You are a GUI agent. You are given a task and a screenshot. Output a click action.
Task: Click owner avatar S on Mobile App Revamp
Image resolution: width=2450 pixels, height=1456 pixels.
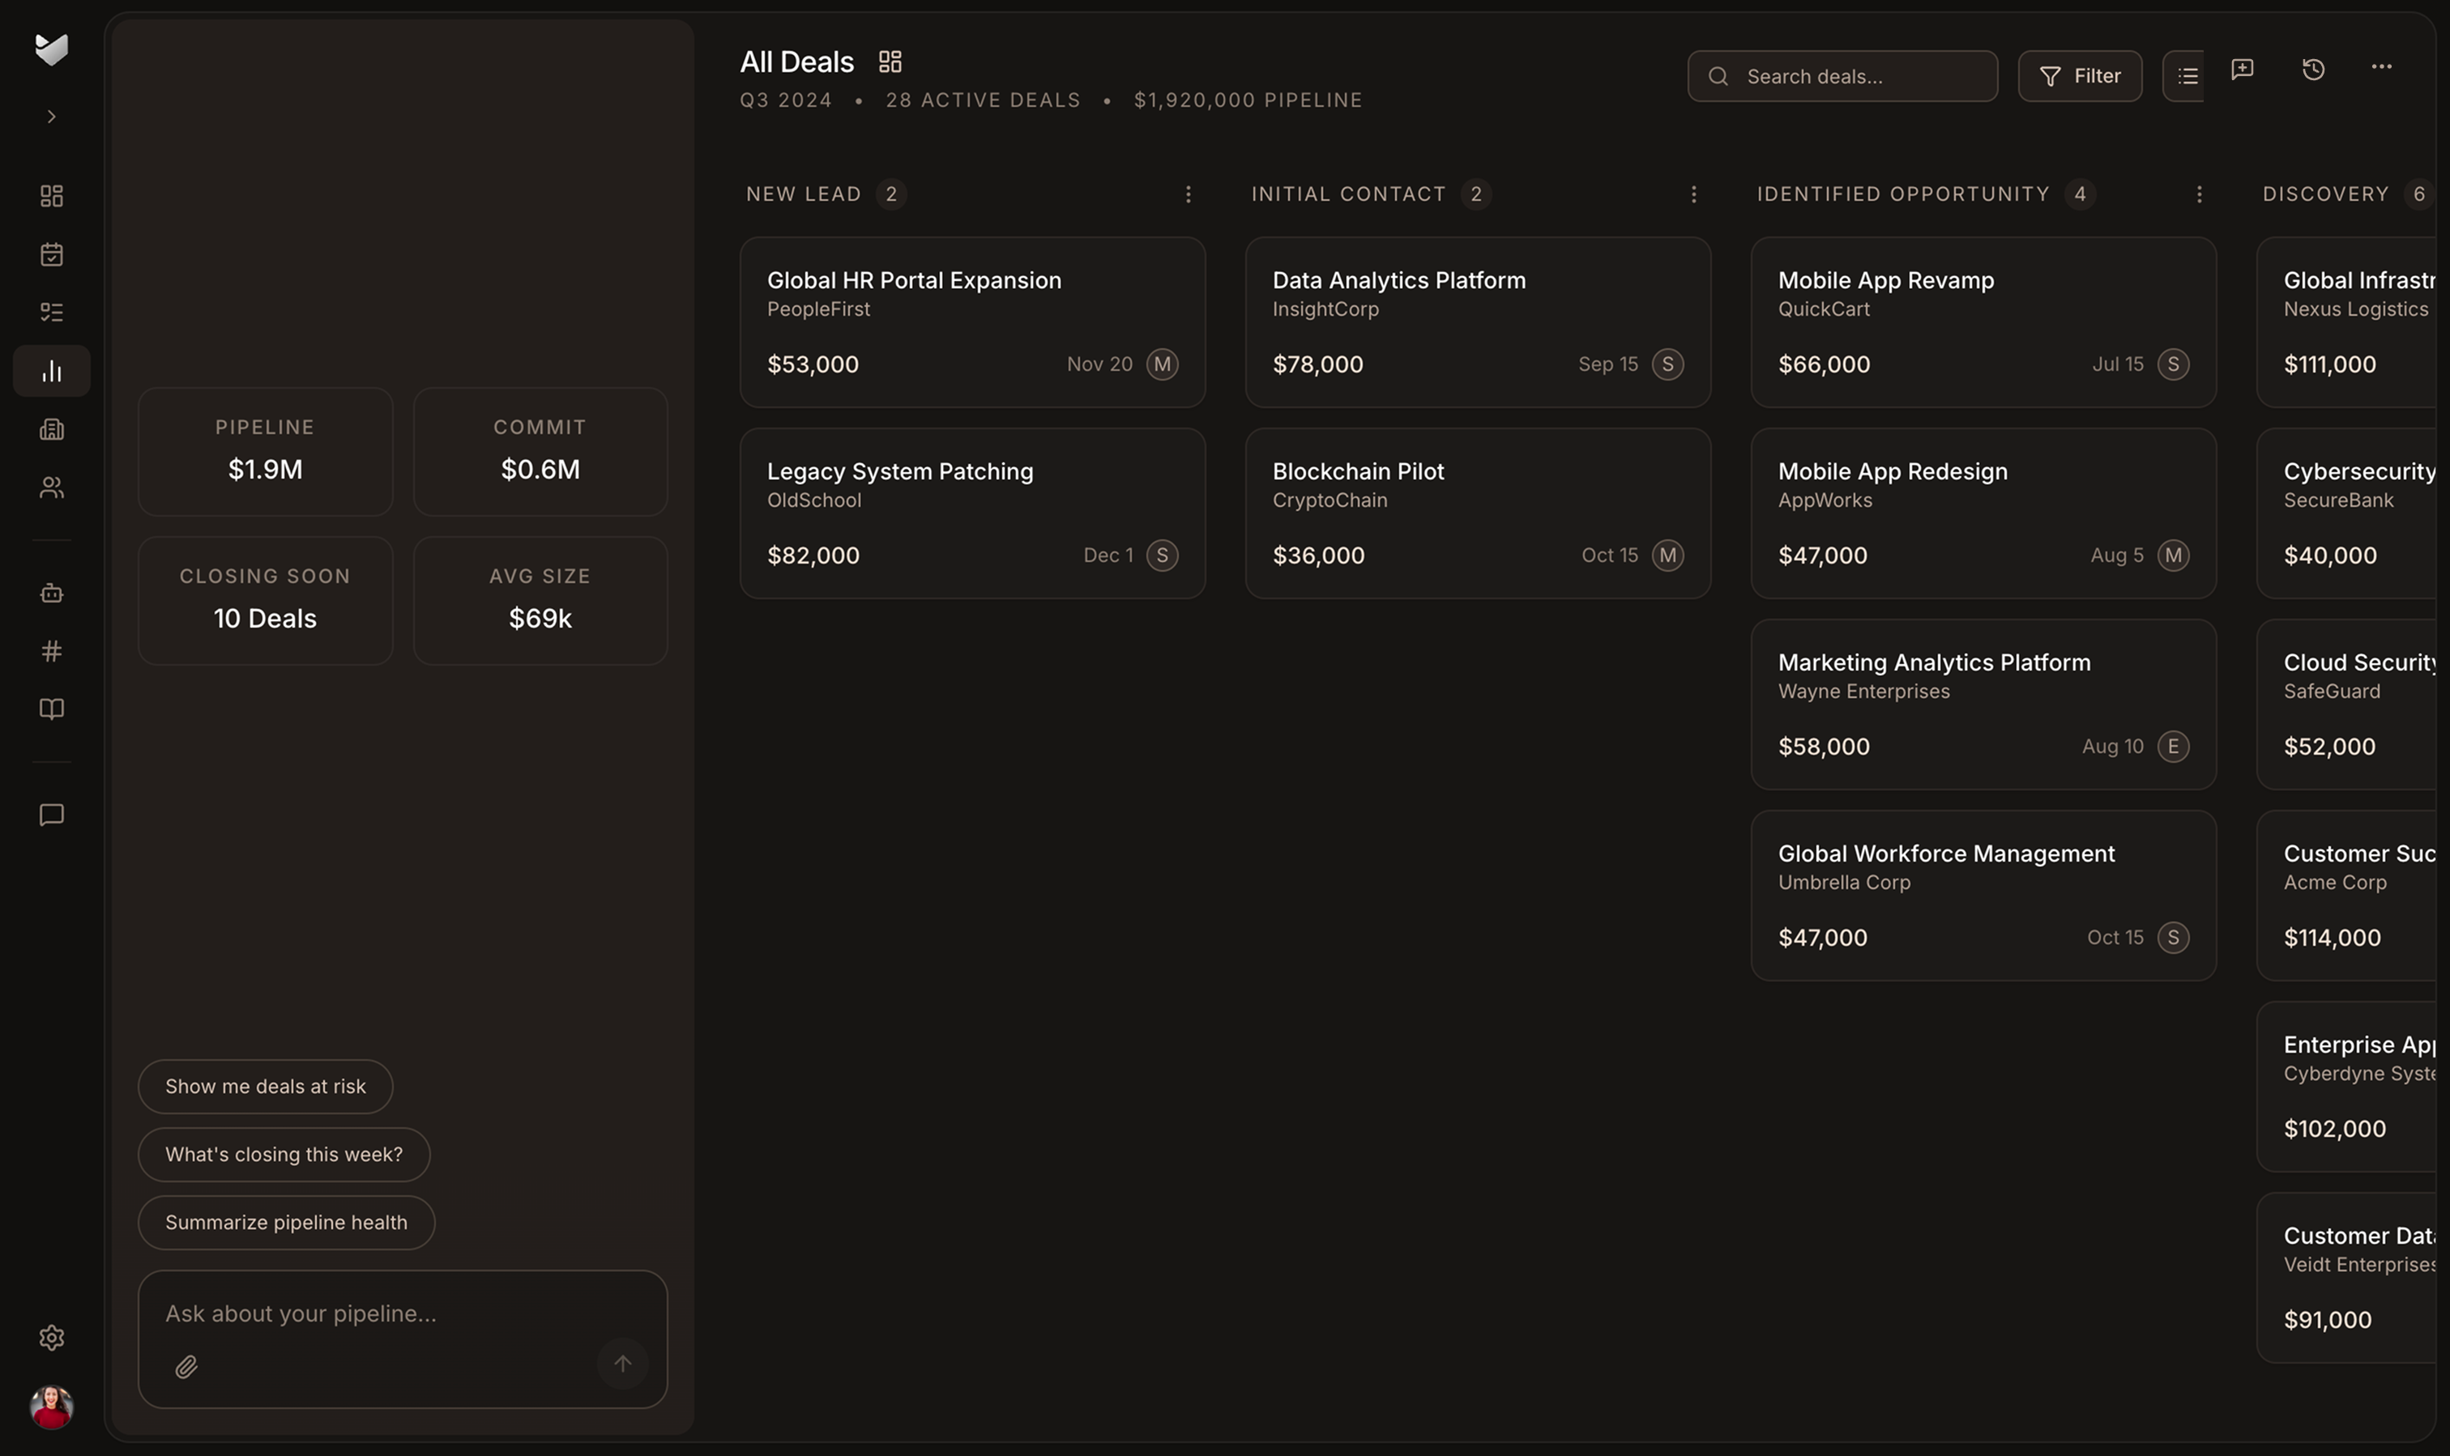2173,364
